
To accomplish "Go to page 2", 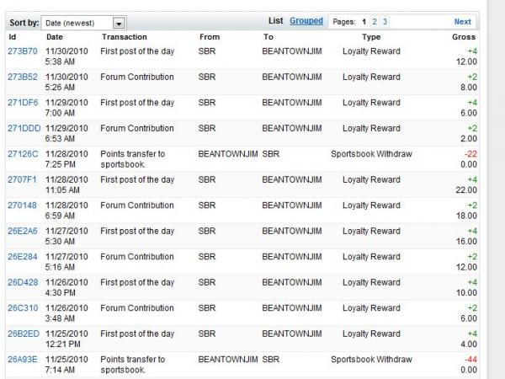I will pyautogui.click(x=375, y=22).
